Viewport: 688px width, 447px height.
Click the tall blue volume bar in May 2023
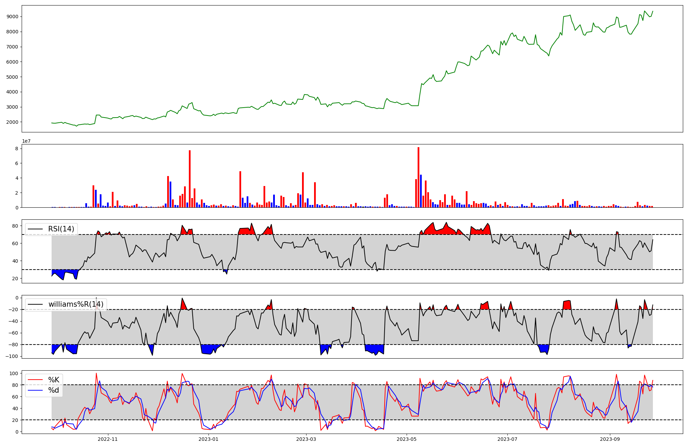pyautogui.click(x=421, y=191)
